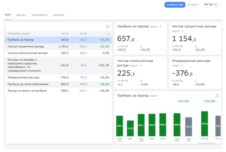The image size is (226, 152).
Task: Open Прибыль за период card details chevron
Action: 160,27
